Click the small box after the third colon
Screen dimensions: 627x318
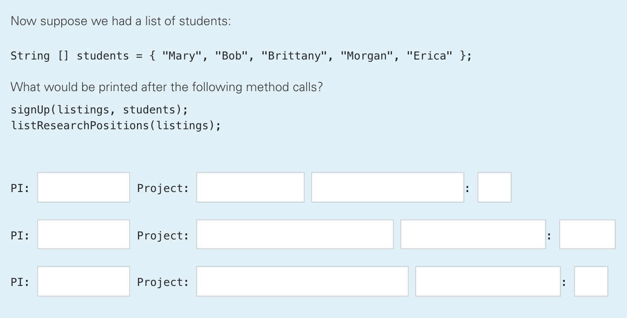591,281
